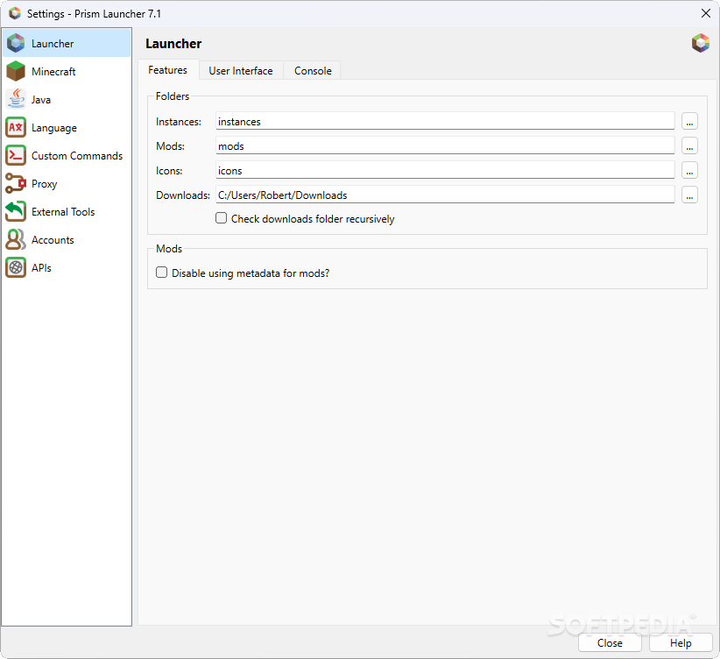Edit the Icons folder path field
The image size is (720, 659).
445,171
